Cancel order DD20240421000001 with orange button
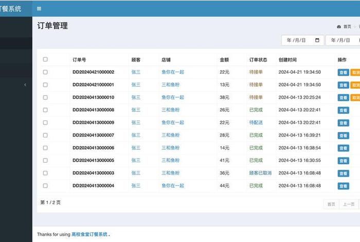Image resolution: width=360 pixels, height=242 pixels. 355,85
